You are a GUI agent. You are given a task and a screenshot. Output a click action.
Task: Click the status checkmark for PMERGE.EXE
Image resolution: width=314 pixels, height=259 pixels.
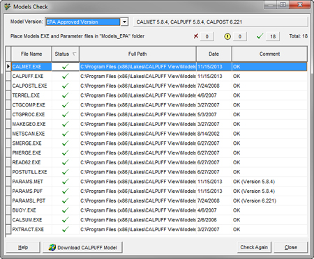tap(66, 152)
